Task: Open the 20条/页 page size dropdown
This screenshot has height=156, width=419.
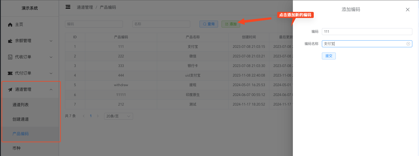Action: (x=118, y=116)
